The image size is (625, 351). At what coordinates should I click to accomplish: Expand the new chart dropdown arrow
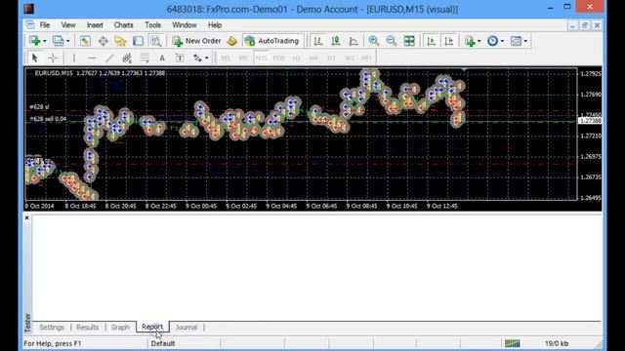click(x=45, y=41)
